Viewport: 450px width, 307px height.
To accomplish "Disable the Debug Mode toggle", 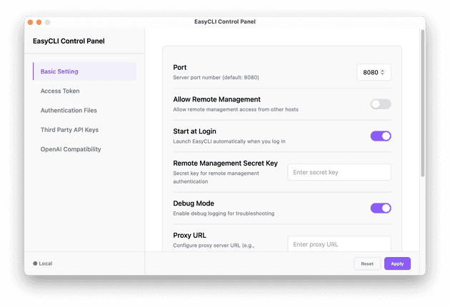I will (x=380, y=208).
